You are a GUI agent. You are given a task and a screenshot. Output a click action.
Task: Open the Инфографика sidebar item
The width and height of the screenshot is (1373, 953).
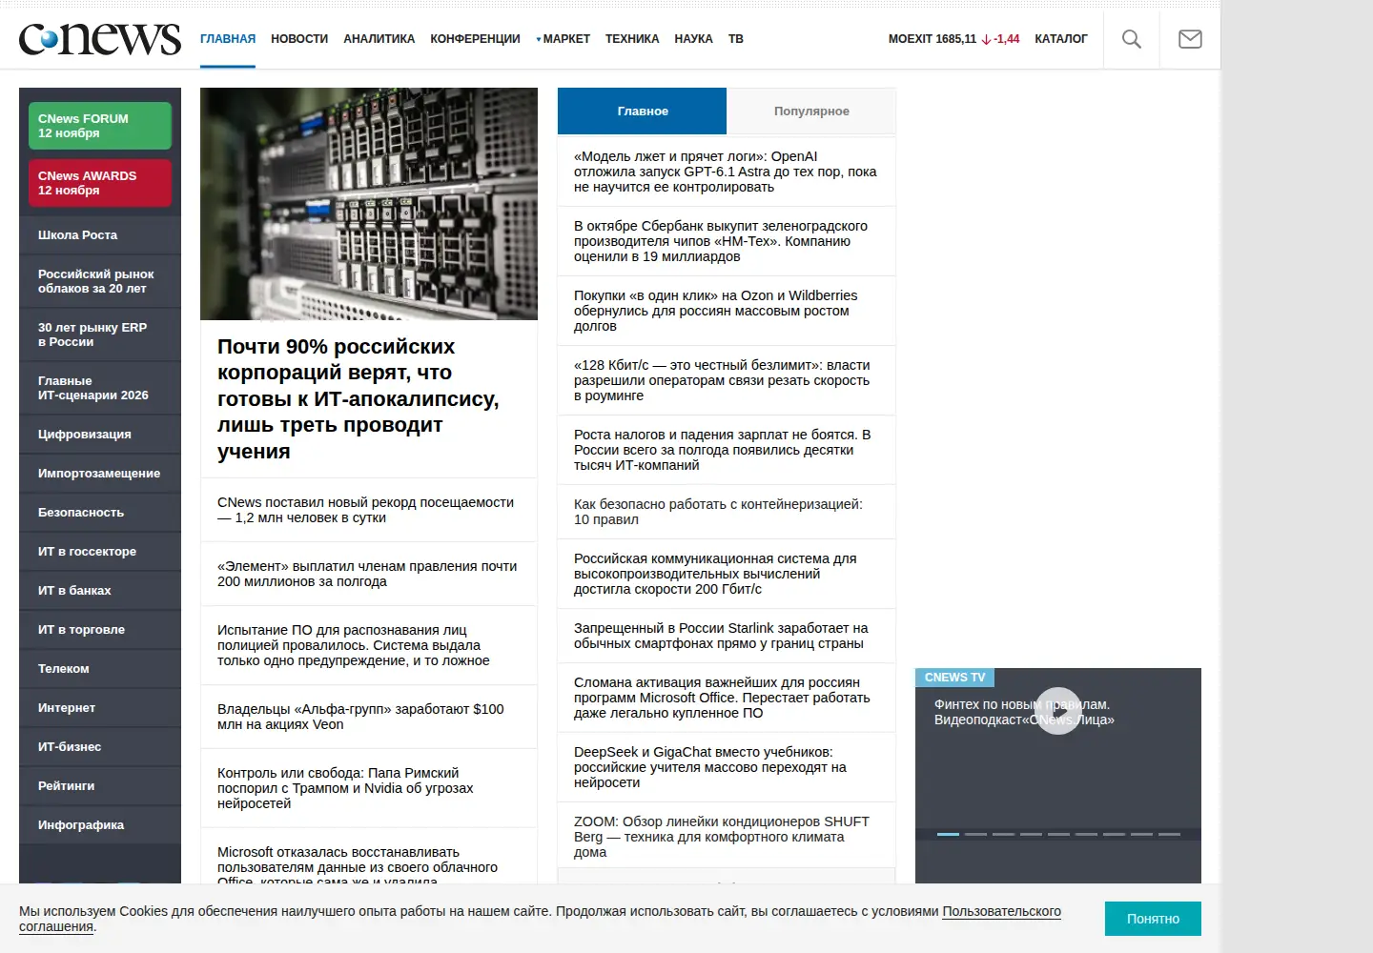pos(100,825)
